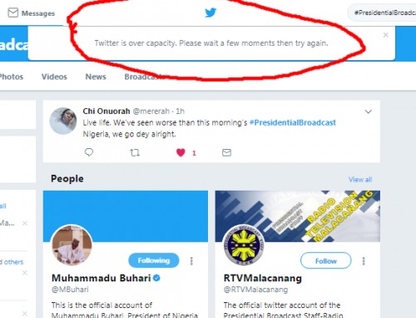Open #PresidentialBroadcast hashtag in tweet
Viewport: 416px width, 318px height.
(x=293, y=122)
